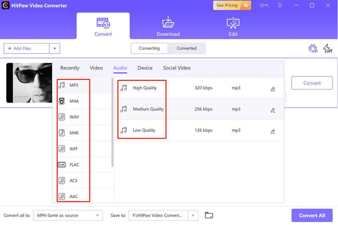Select the Medium Quality 256 kbps option
The image size is (338, 225).
point(148,109)
